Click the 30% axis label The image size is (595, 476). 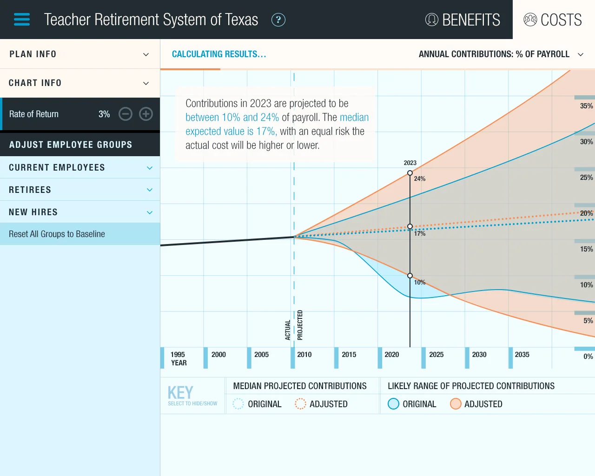587,142
